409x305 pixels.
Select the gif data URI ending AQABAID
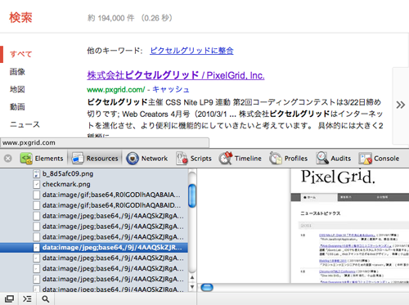click(94, 205)
